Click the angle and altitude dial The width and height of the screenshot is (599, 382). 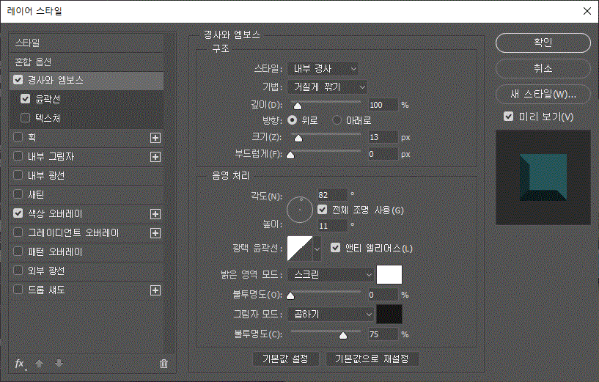tap(300, 210)
